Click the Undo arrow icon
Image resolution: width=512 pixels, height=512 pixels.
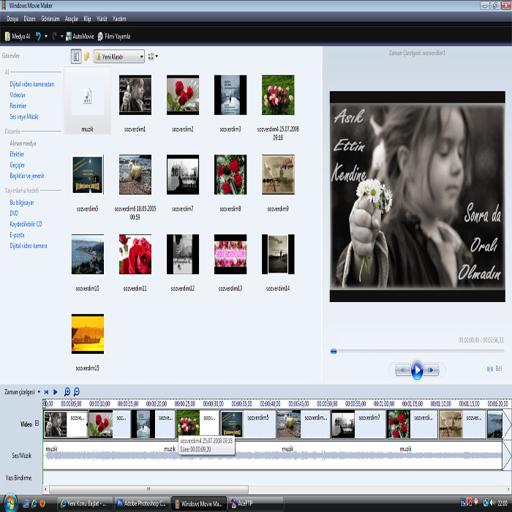click(38, 37)
